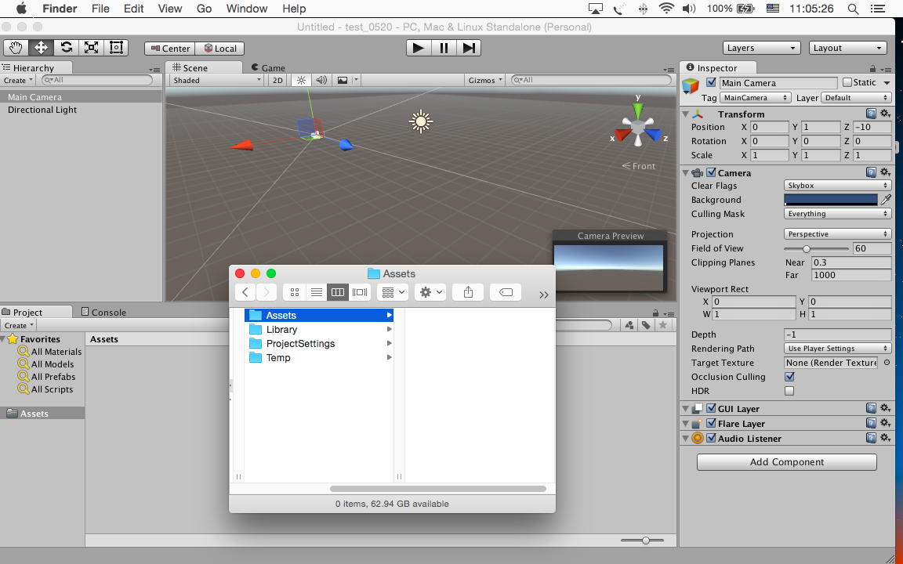Toggle scene lighting sun icon
Image resolution: width=903 pixels, height=564 pixels.
click(x=301, y=80)
